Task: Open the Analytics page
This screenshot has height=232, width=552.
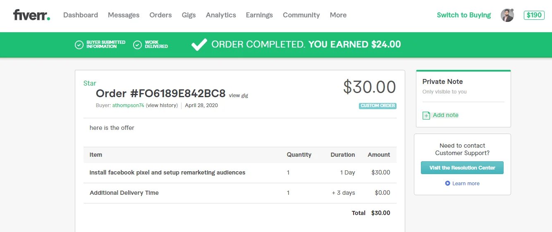Action: click(221, 15)
